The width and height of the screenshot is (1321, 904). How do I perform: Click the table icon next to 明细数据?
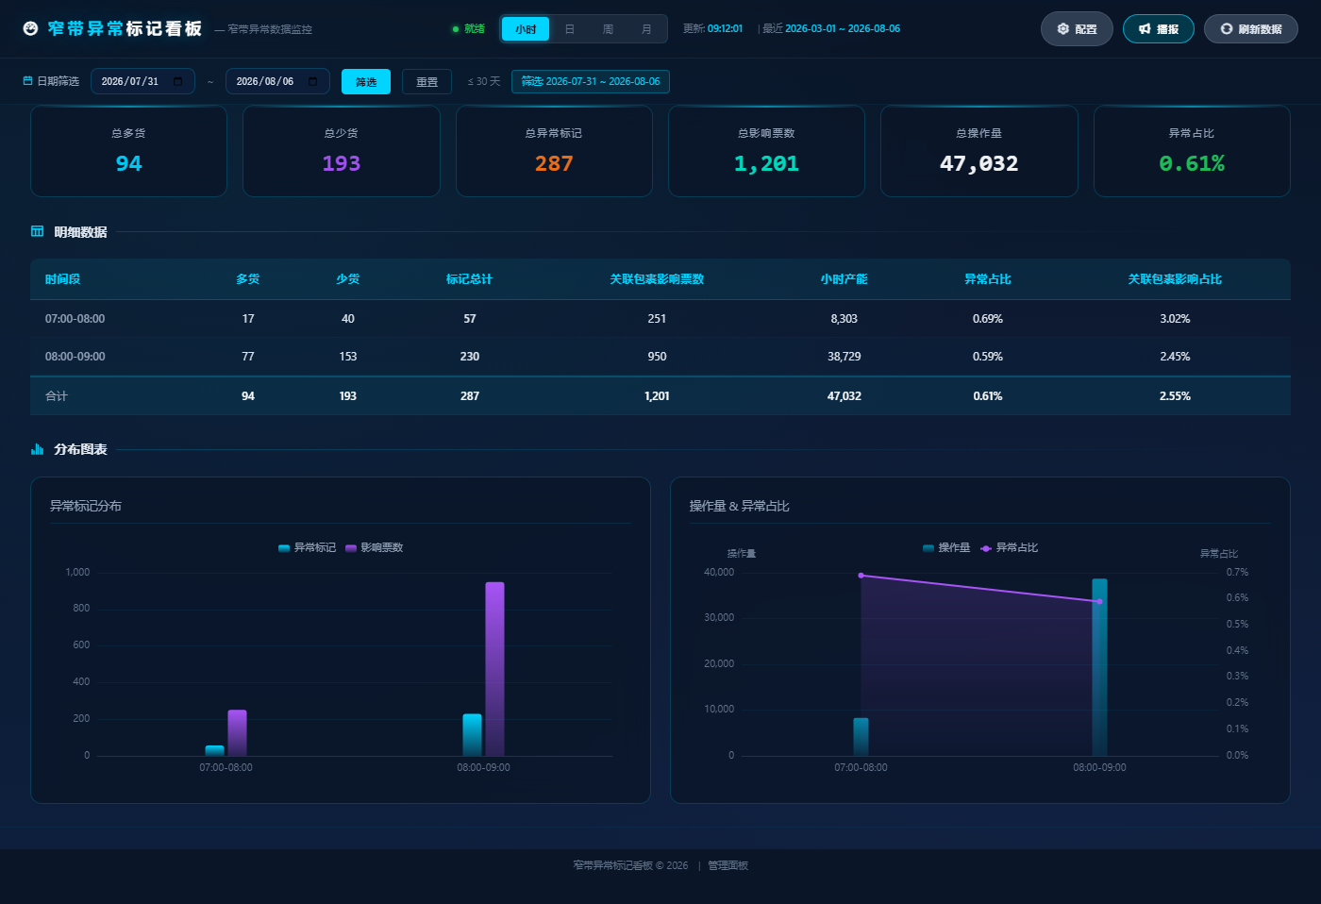[38, 231]
